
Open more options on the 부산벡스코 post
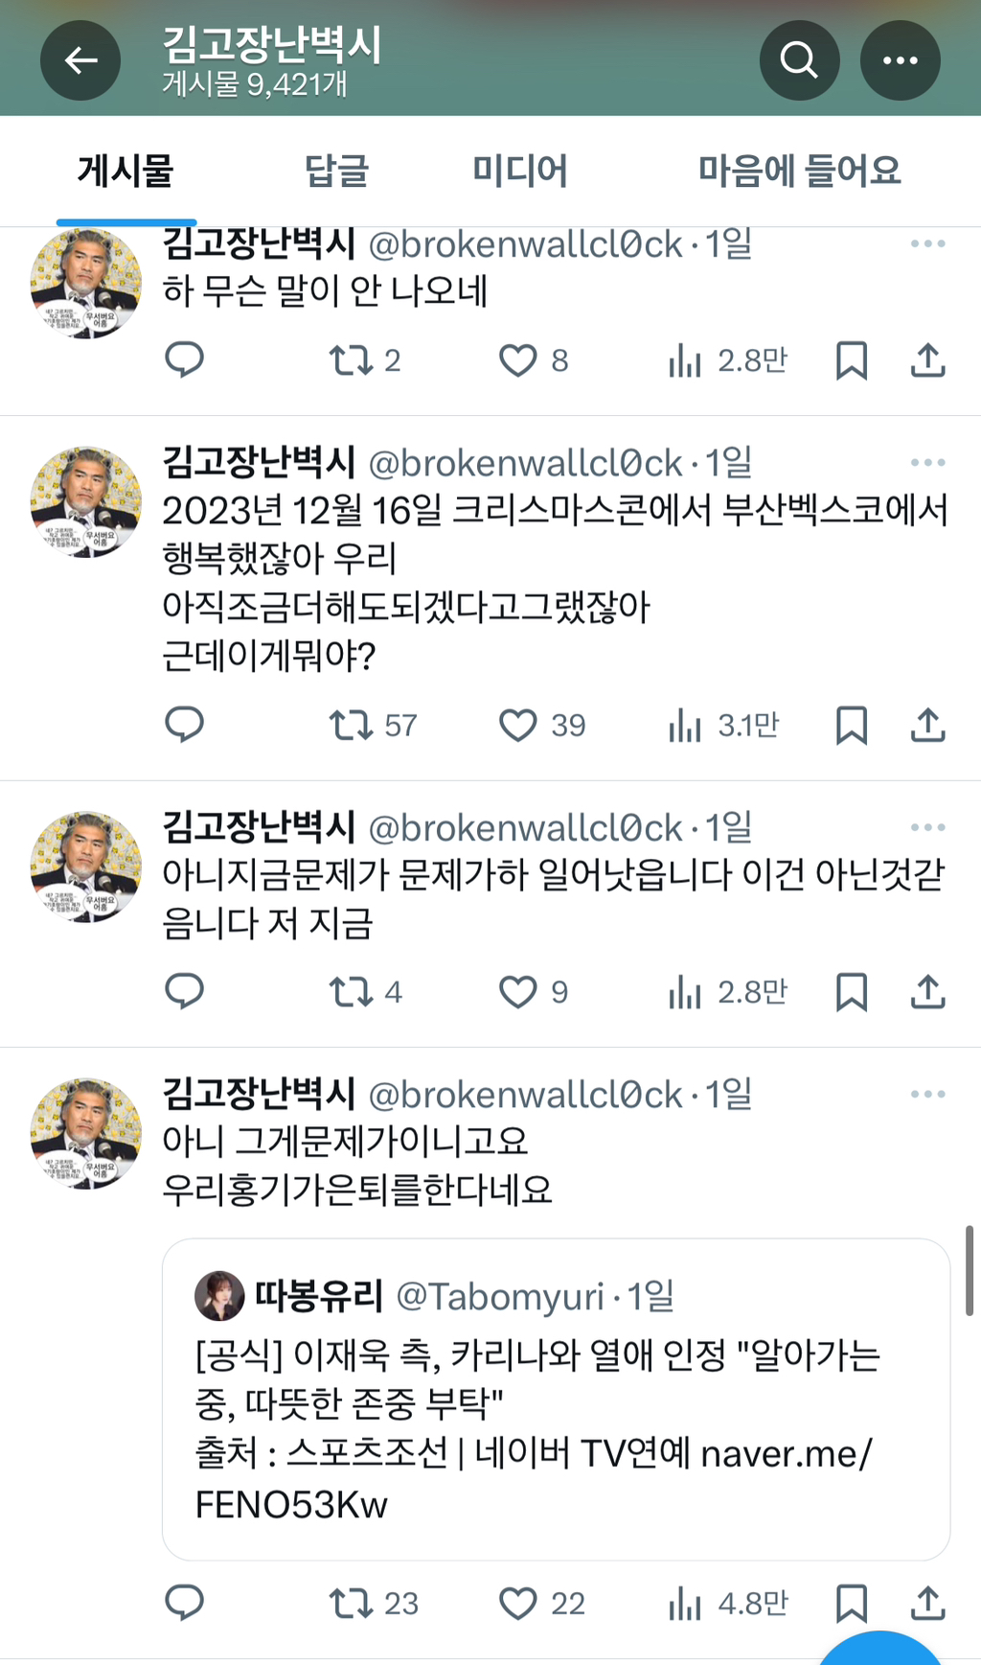pos(927,463)
